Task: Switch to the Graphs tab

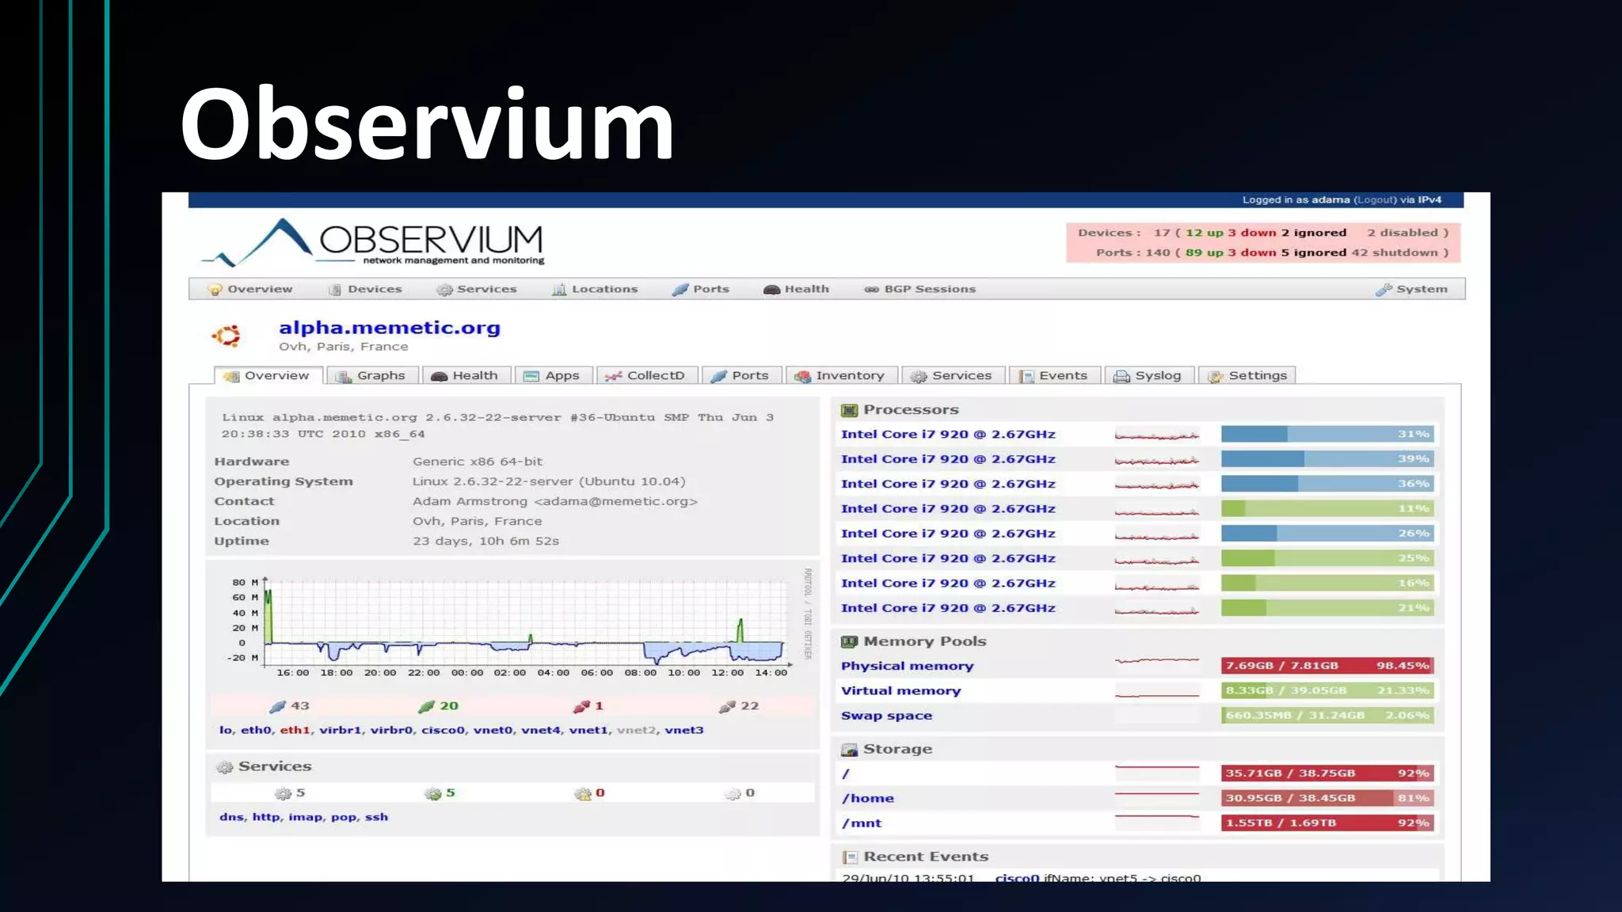Action: [371, 375]
